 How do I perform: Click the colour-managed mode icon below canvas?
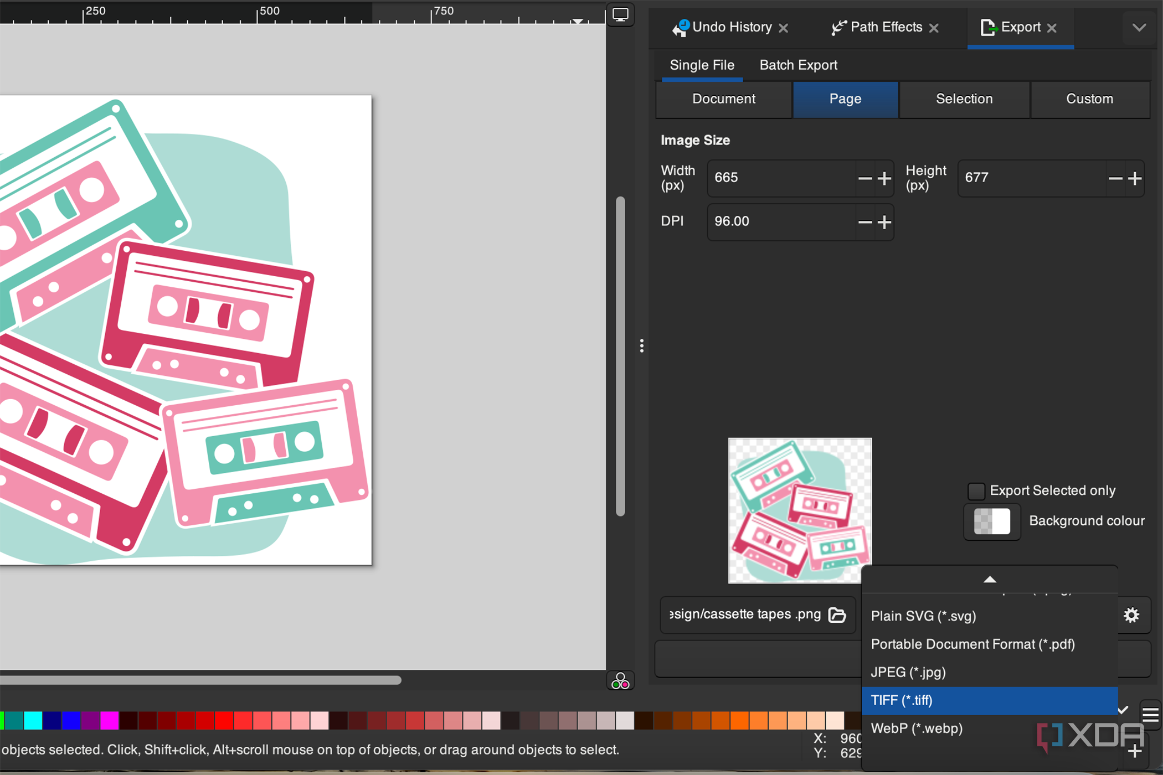pyautogui.click(x=620, y=681)
